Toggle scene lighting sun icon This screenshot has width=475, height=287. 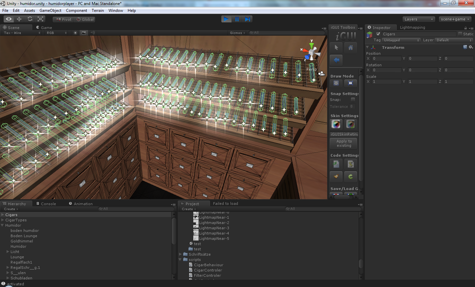(75, 33)
